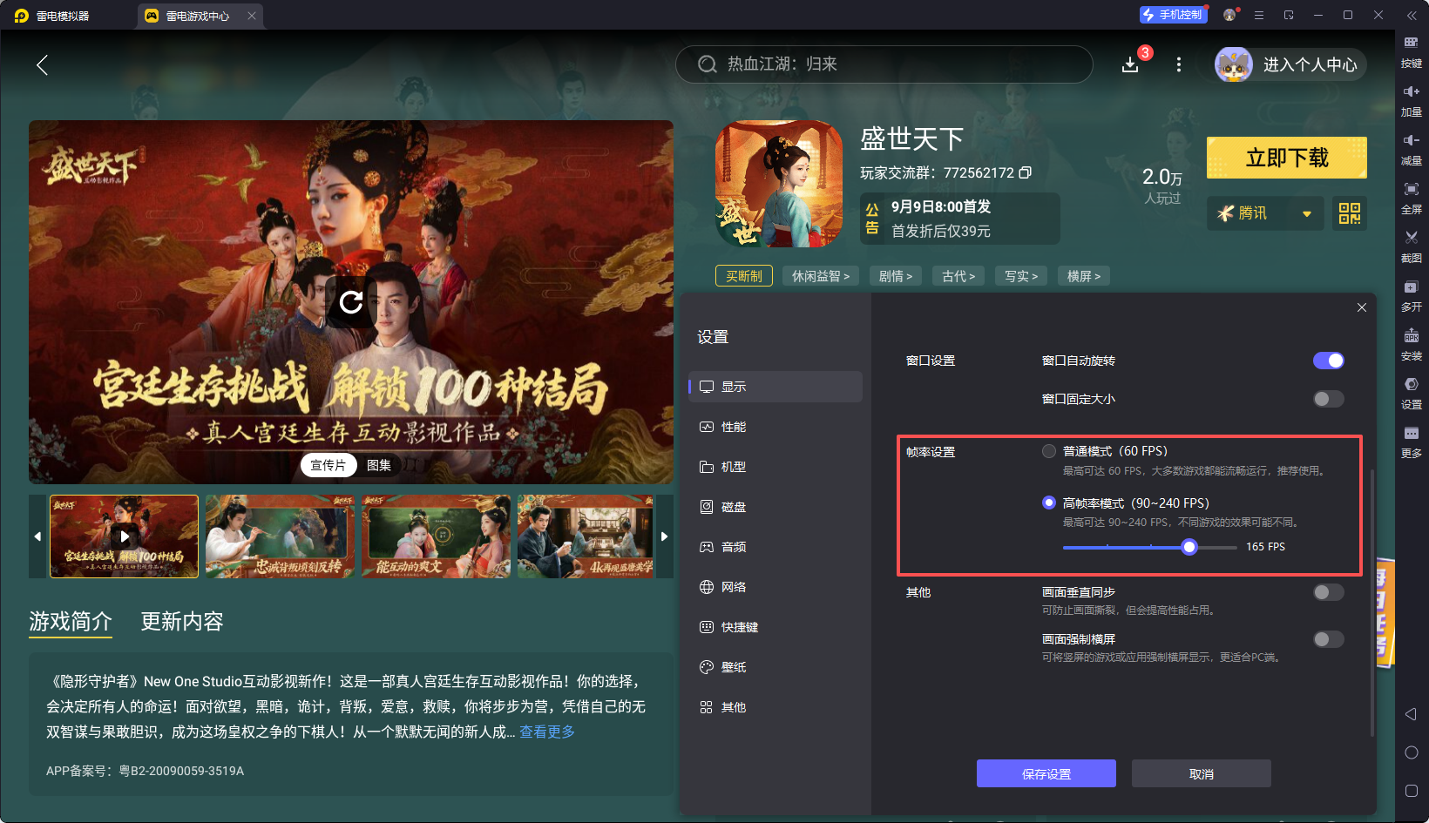Image resolution: width=1429 pixels, height=823 pixels.
Task: Select 机型 in the settings menu
Action: [x=775, y=467]
